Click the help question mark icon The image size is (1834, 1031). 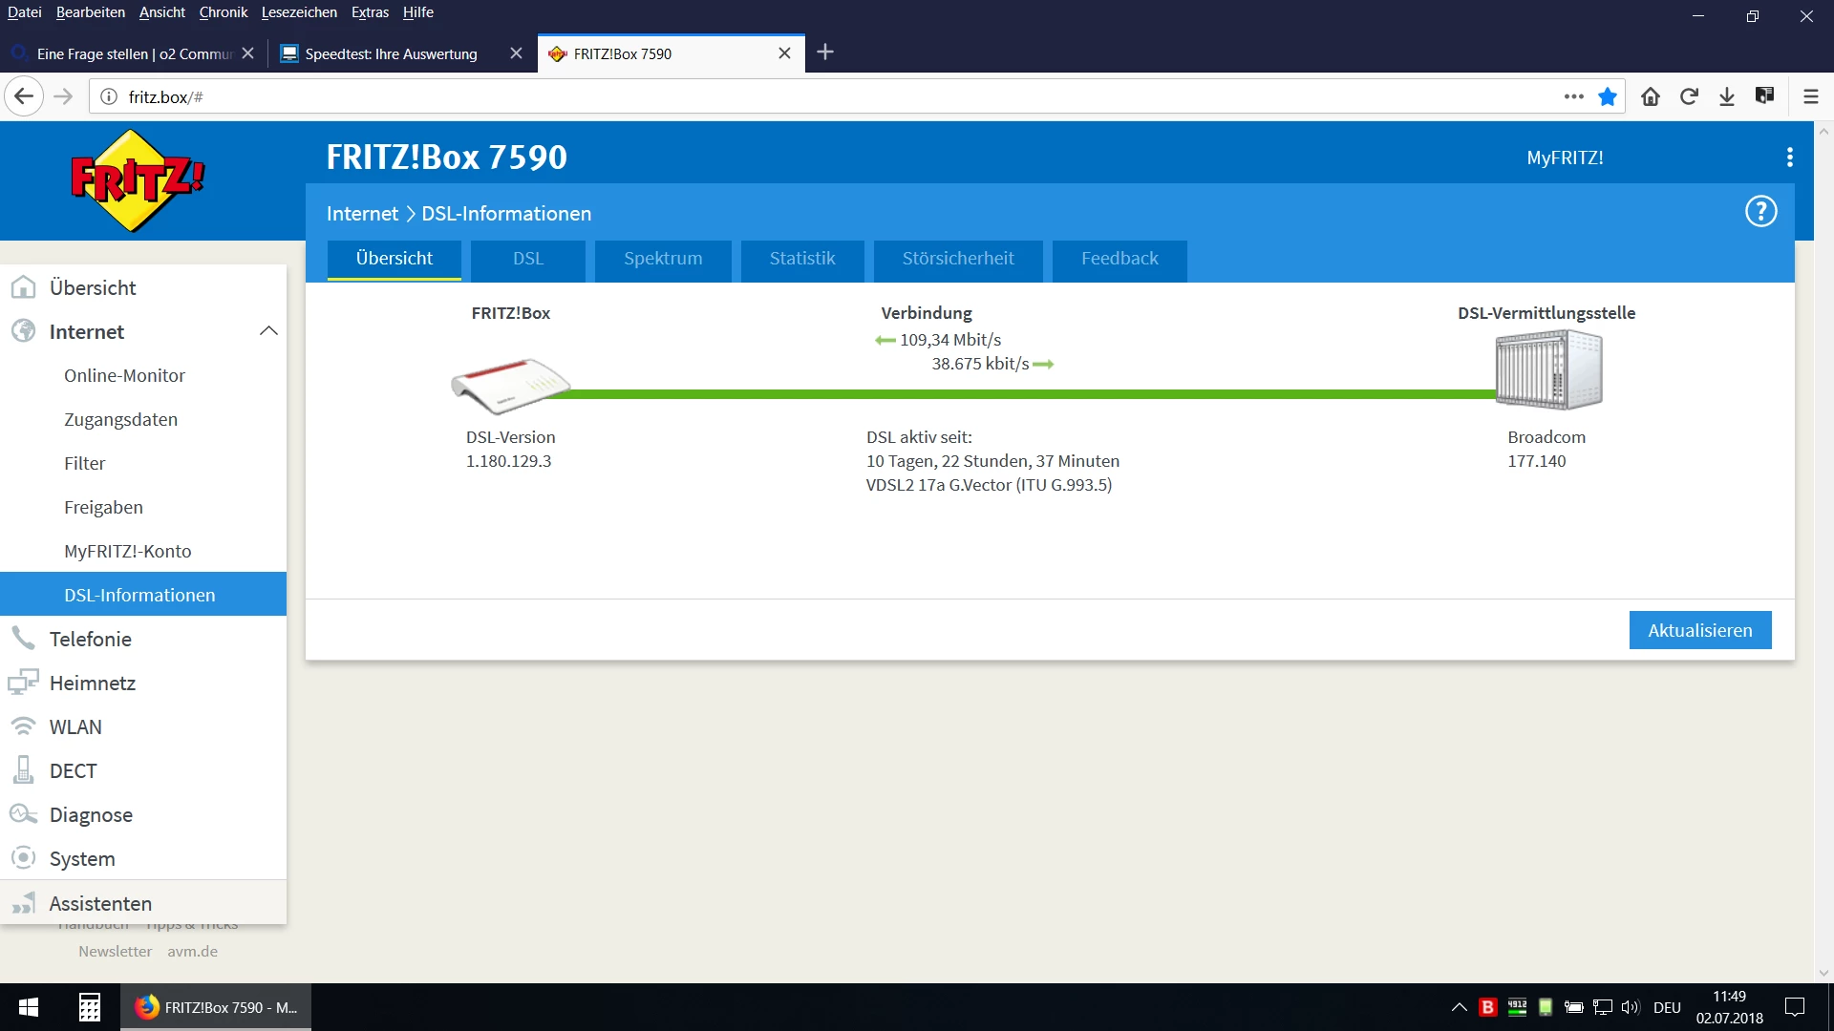click(1760, 211)
